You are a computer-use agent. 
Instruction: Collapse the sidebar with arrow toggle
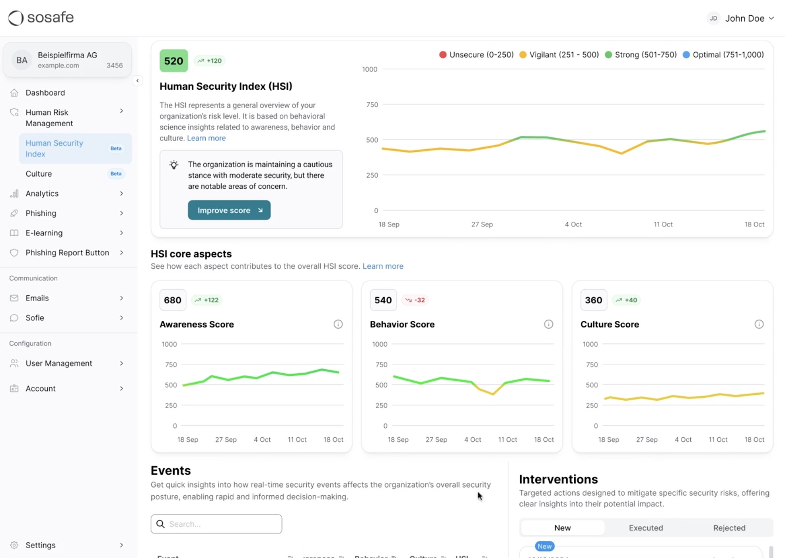tap(138, 81)
